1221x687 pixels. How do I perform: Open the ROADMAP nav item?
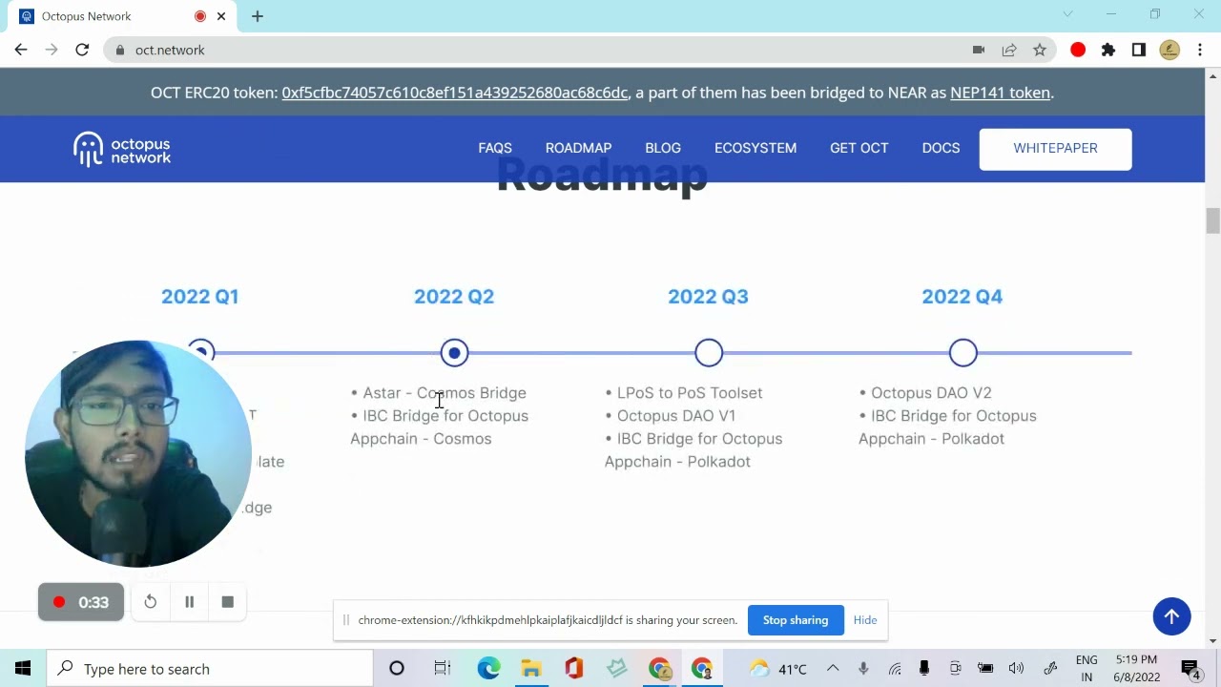578,148
